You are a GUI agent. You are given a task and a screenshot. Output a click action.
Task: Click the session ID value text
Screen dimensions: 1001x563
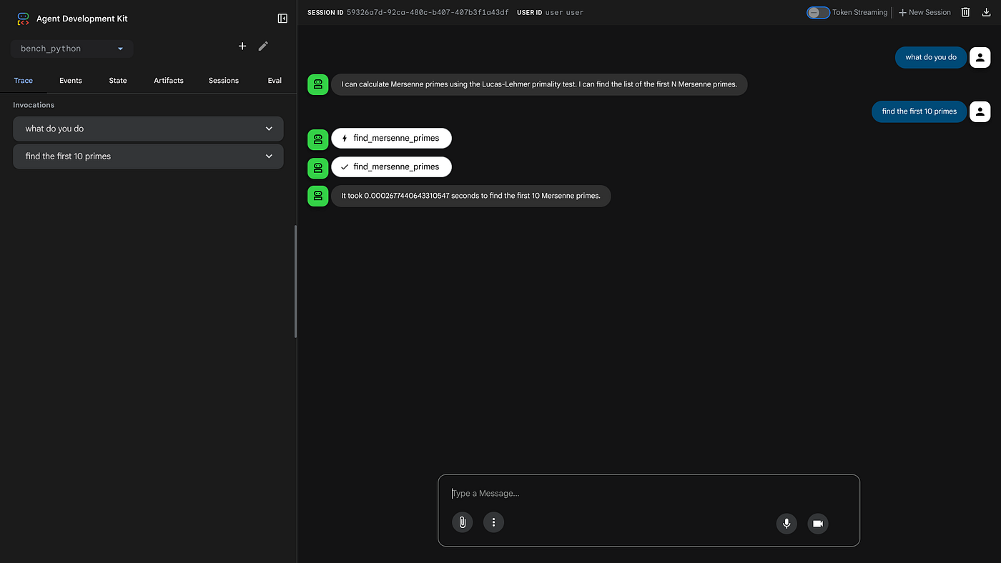(428, 13)
